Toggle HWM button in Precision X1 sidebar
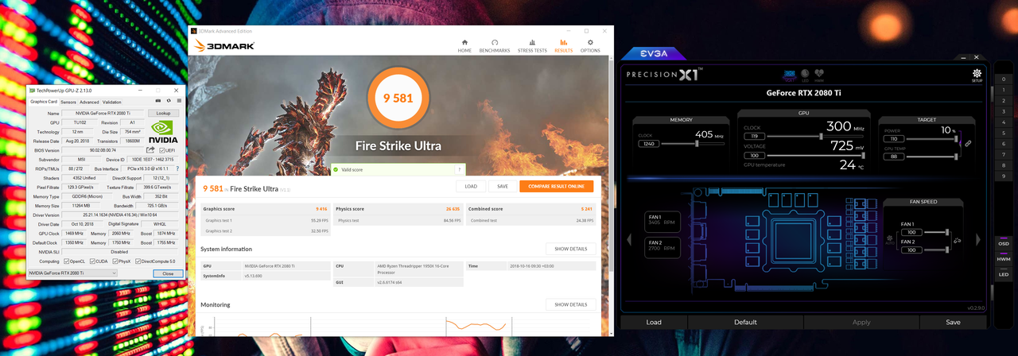The width and height of the screenshot is (1018, 356). [1004, 258]
